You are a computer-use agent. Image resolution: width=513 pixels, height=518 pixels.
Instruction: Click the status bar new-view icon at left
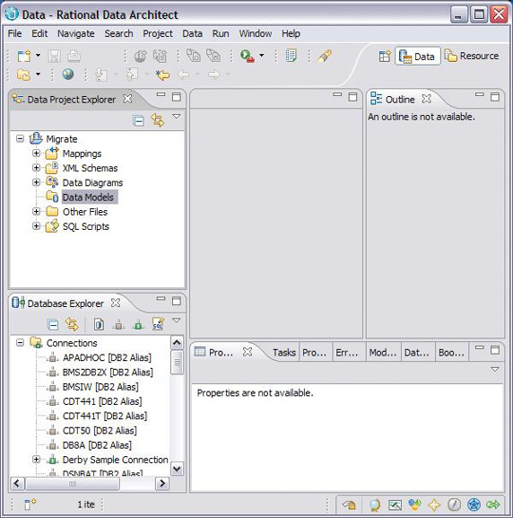click(x=30, y=505)
